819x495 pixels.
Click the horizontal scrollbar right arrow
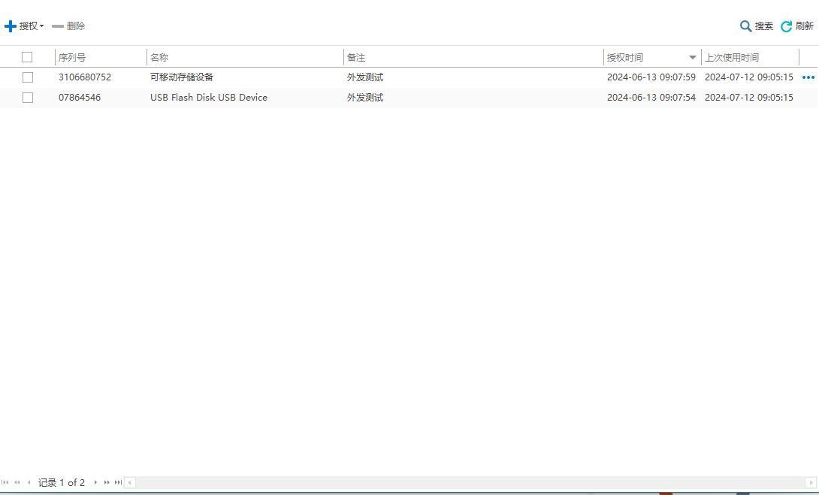(811, 482)
